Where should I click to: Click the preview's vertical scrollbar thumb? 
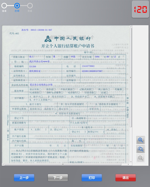point(131,78)
